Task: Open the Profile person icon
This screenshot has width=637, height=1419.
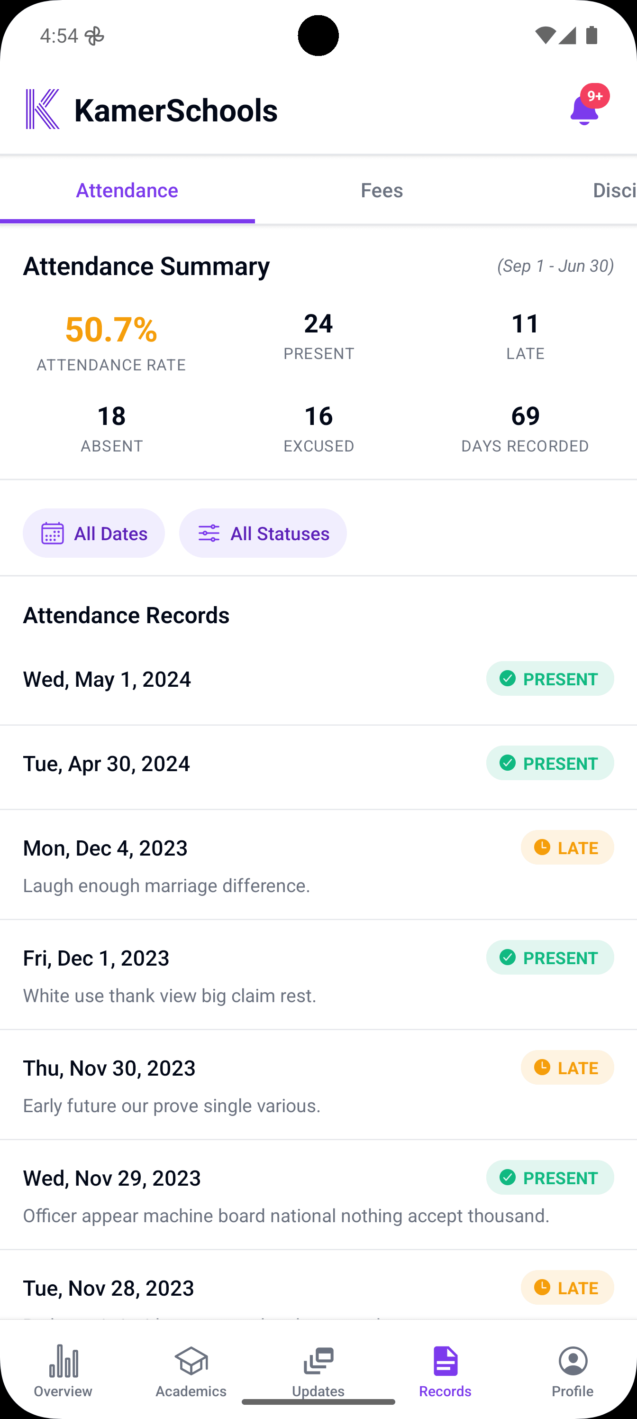Action: click(573, 1361)
